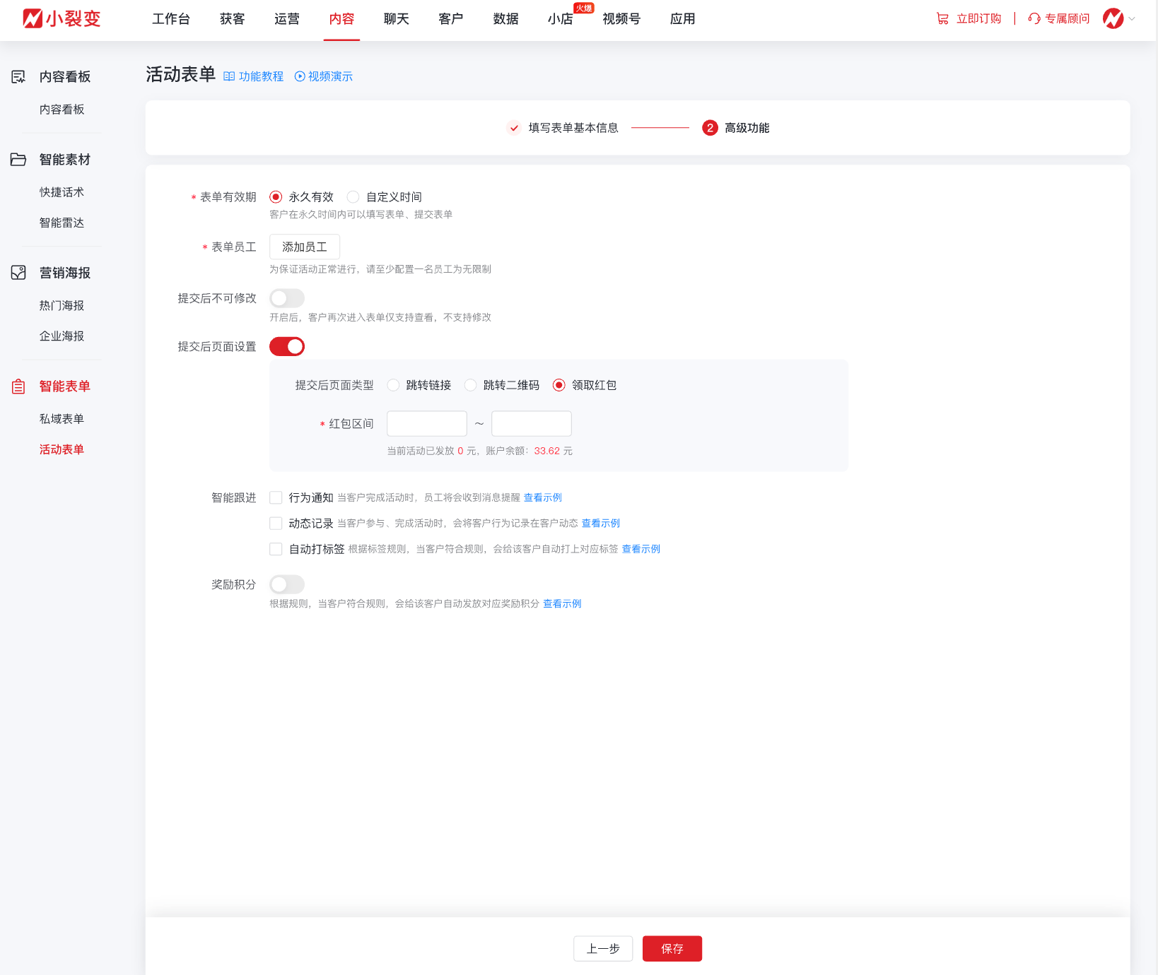The height and width of the screenshot is (975, 1158).
Task: Click the 红包区间 minimum input field
Action: [x=427, y=424]
